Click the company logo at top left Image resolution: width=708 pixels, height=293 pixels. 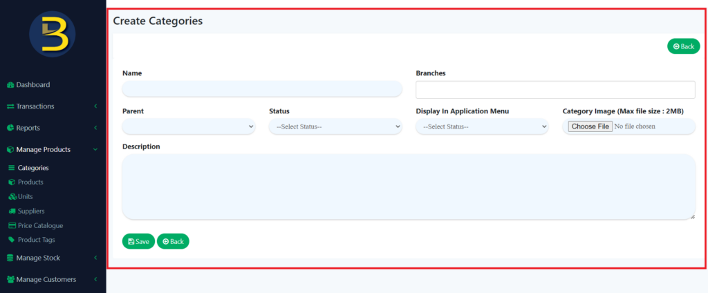[x=53, y=35]
